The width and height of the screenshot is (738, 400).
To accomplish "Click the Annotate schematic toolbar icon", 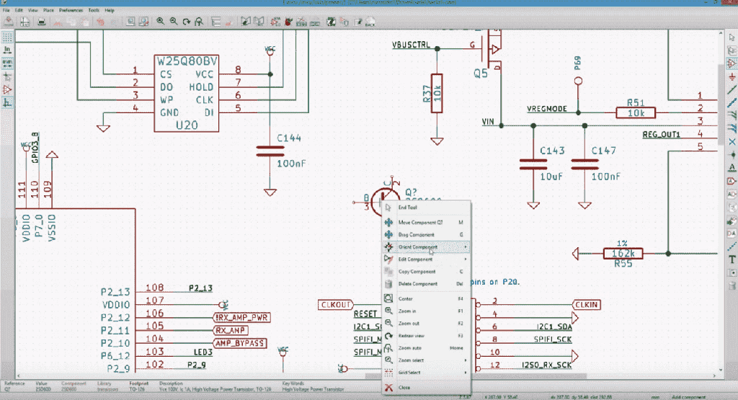I will 275,22.
